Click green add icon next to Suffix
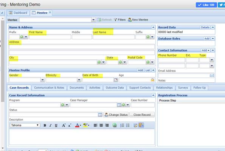This screenshot has height=151, width=225. pos(148,37)
